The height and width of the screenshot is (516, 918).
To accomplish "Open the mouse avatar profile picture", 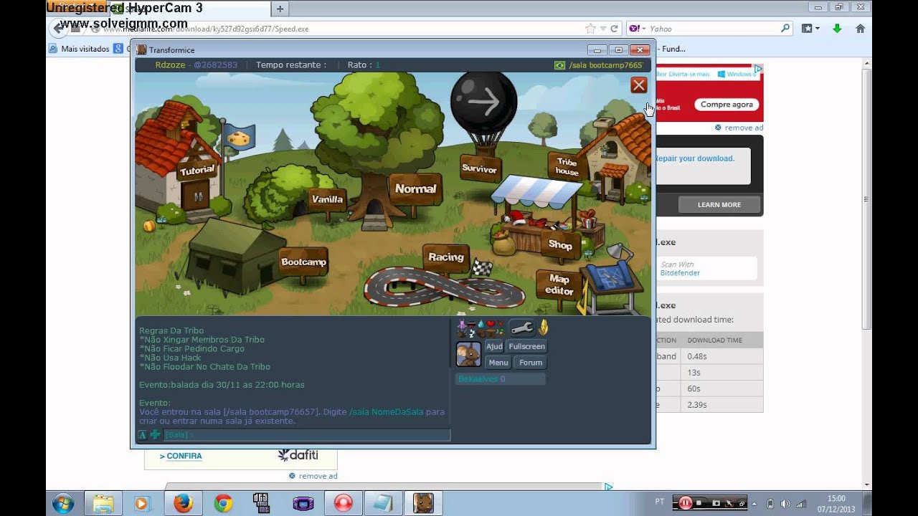I will pos(468,354).
